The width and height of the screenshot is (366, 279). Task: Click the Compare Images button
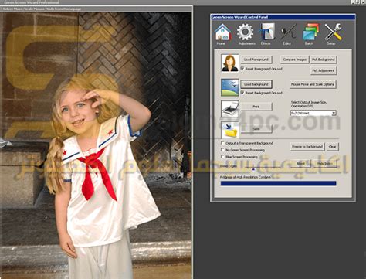coord(294,60)
